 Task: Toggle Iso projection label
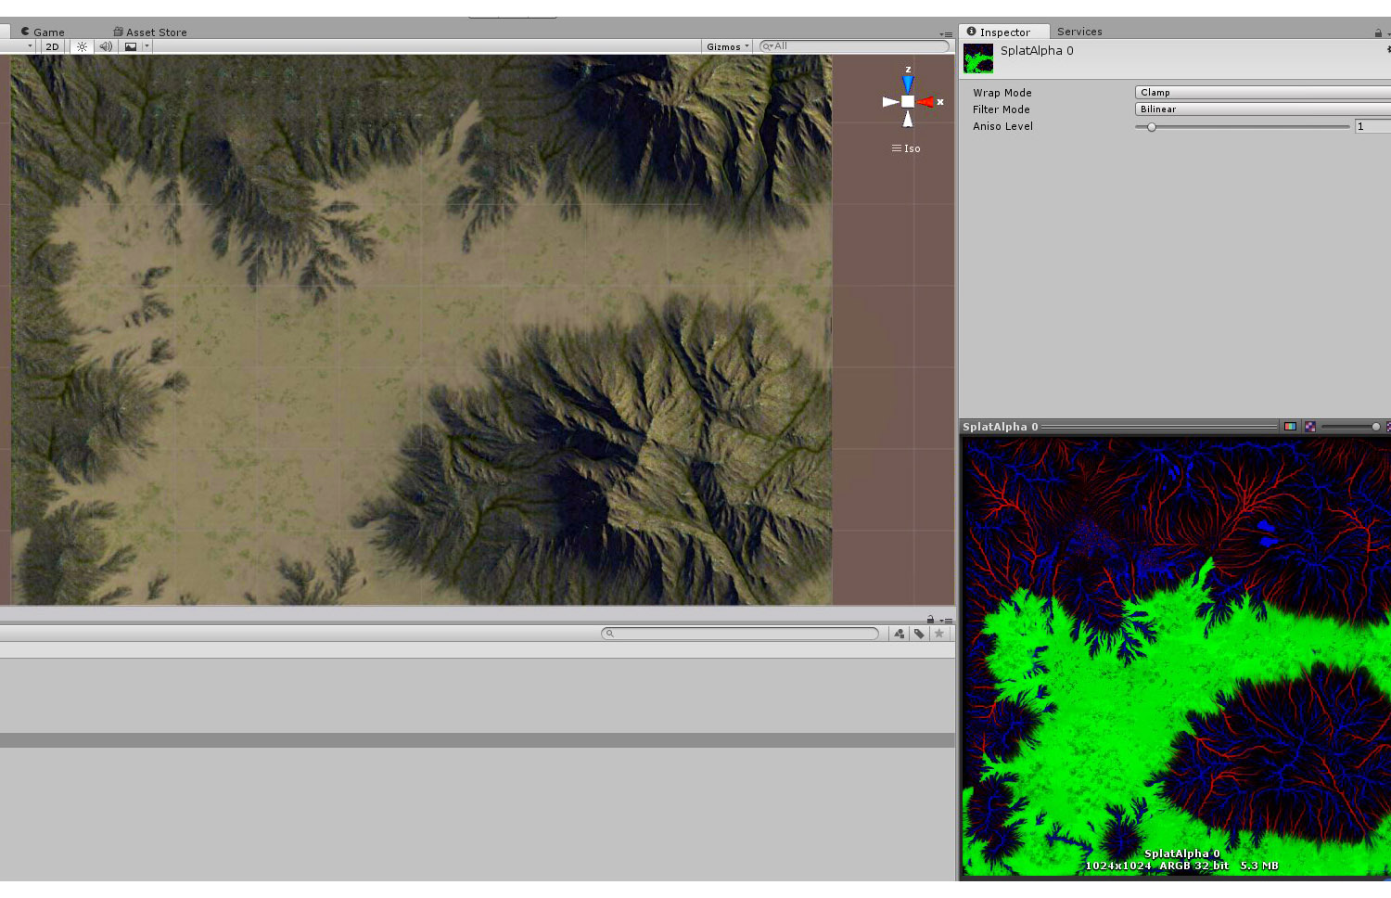[x=906, y=148]
